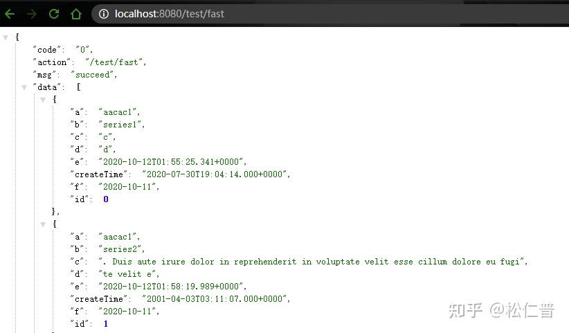Click the "code" key name
This screenshot has height=333, width=569.
49,50
